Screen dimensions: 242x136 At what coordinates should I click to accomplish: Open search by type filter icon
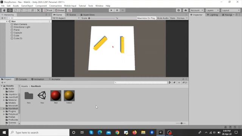pyautogui.click(x=170, y=83)
